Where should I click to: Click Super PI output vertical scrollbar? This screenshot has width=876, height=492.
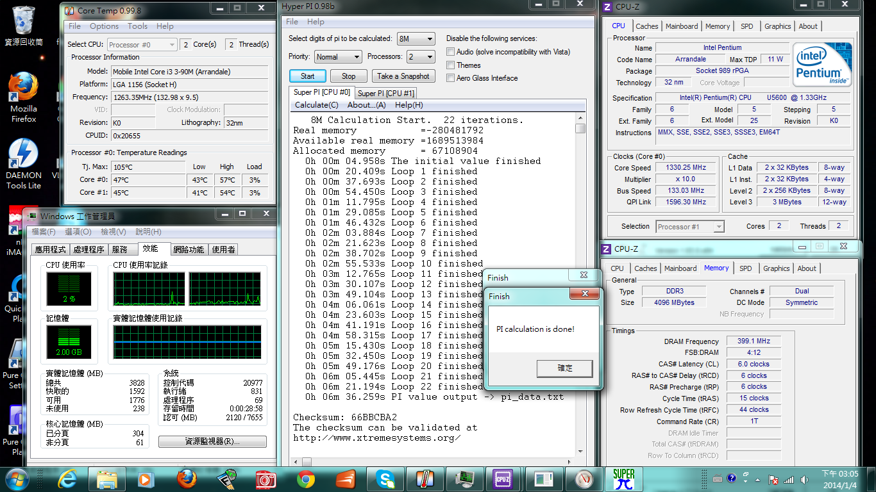tap(580, 285)
